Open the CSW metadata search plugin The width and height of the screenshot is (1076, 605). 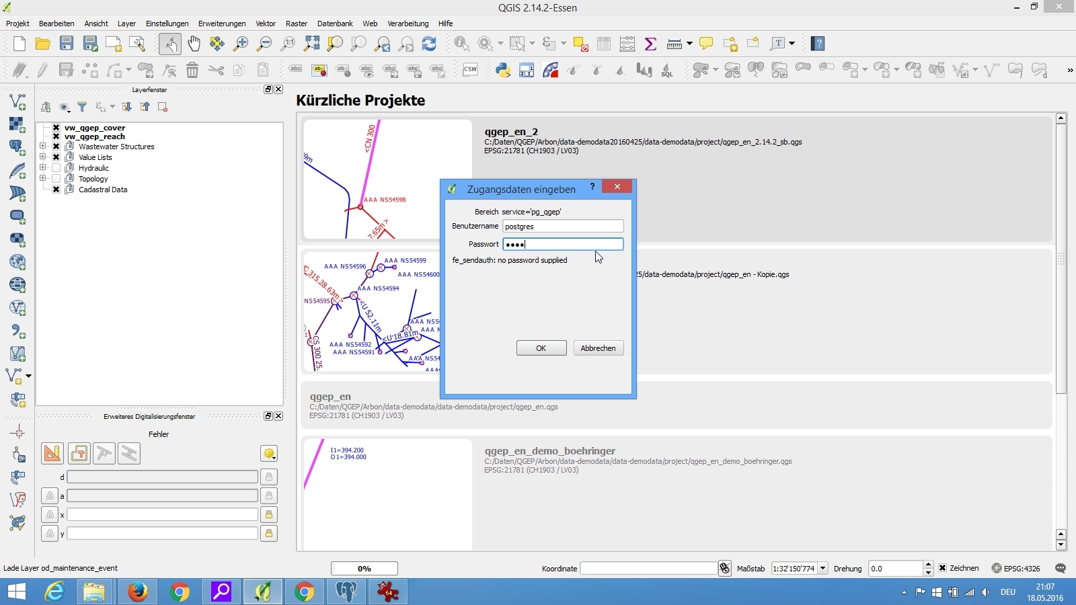tap(470, 70)
